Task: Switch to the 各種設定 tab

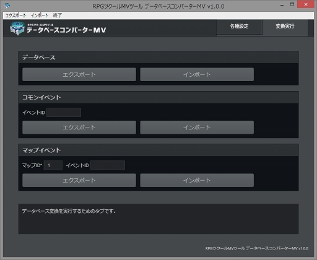Action: pyautogui.click(x=239, y=27)
